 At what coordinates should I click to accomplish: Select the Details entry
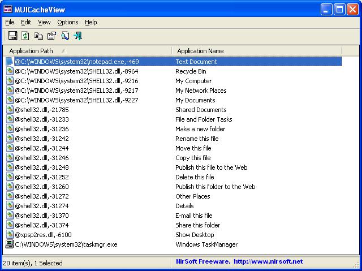[x=184, y=206]
